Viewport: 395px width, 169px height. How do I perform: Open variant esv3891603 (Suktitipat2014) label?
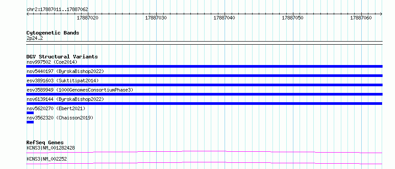pyautogui.click(x=63, y=81)
